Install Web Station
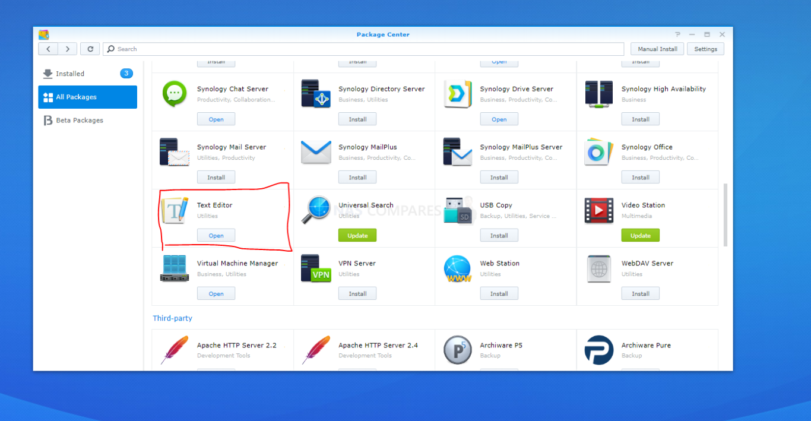Viewport: 811px width, 421px height. pos(499,294)
